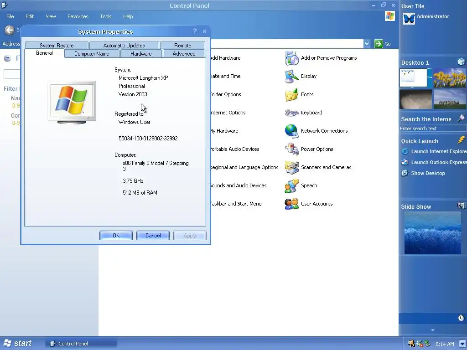Open the address bar dropdown arrow
The image size is (467, 350).
(x=367, y=44)
